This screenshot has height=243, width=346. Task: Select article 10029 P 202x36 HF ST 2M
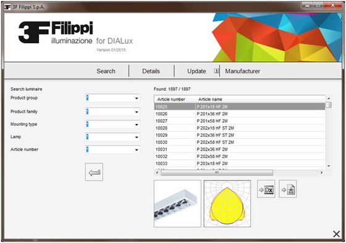[x=240, y=135]
